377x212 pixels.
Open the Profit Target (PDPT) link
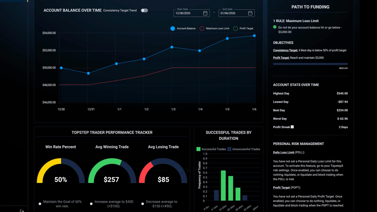click(281, 188)
